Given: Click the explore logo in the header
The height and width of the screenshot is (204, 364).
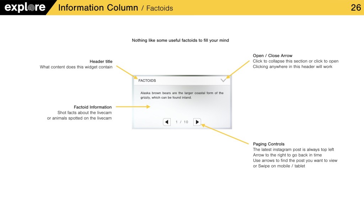Looking at the screenshot, I should coord(25,7).
